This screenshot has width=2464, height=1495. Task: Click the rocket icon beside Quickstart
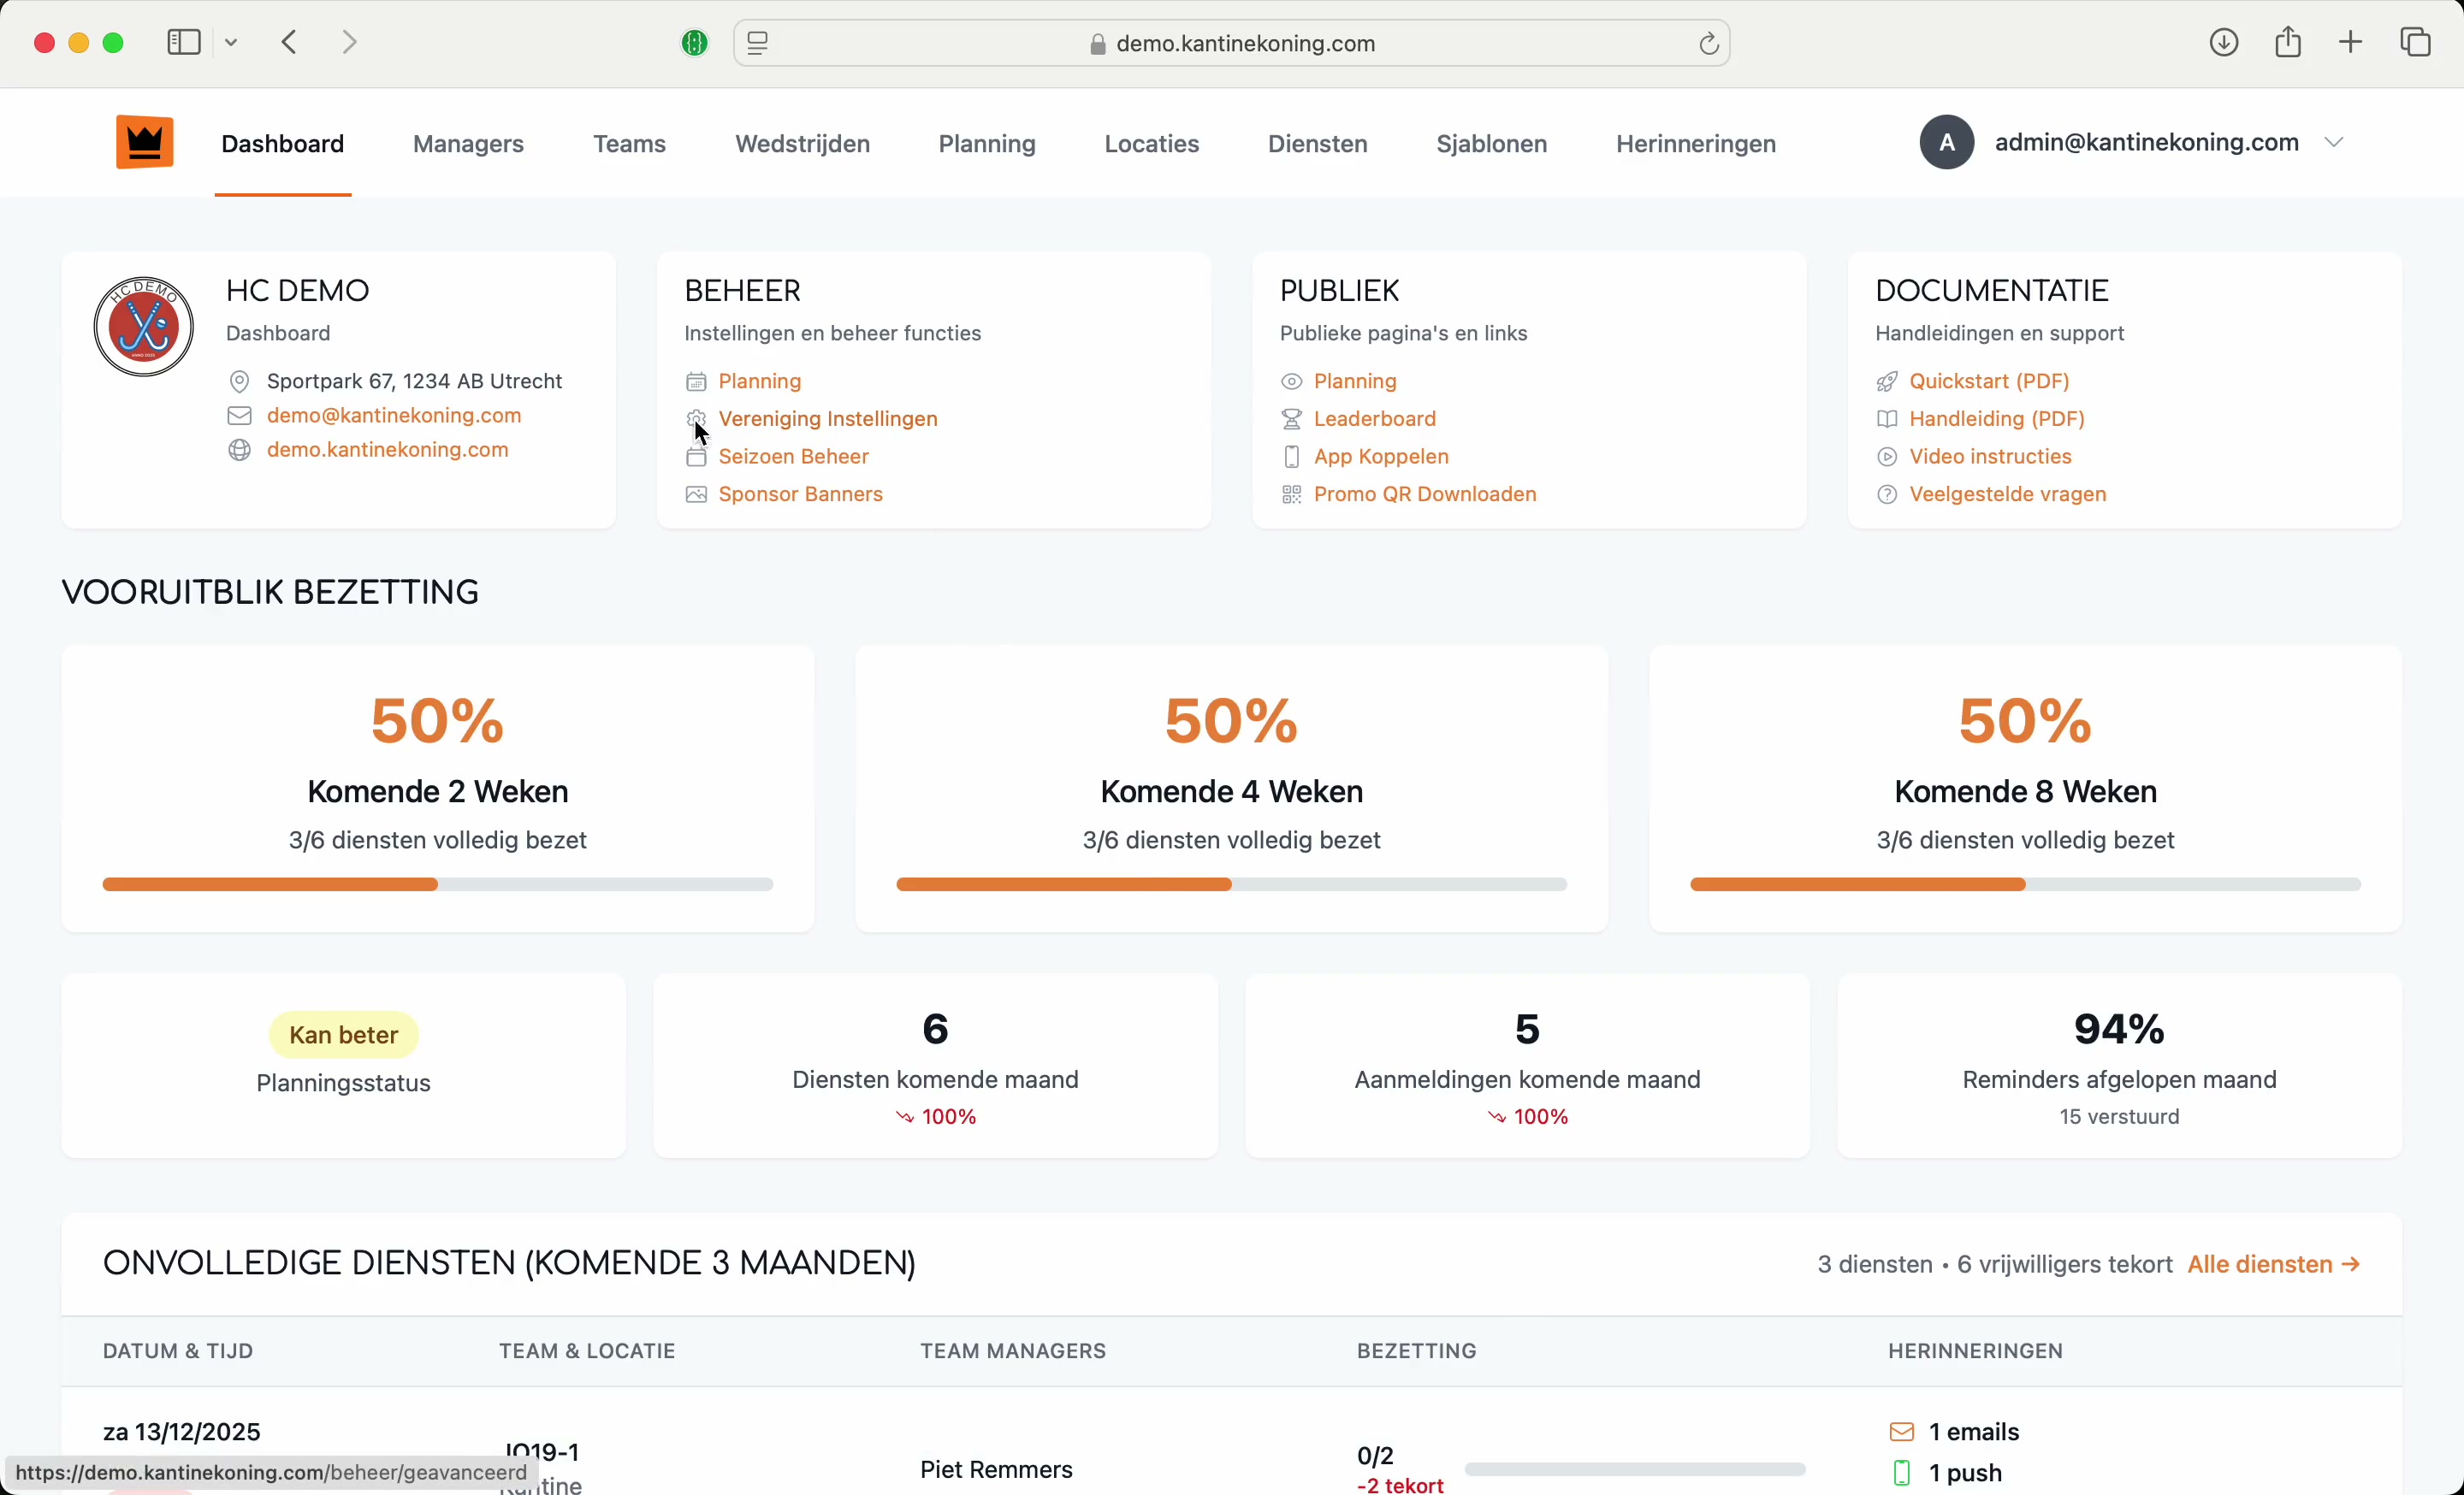(1886, 381)
